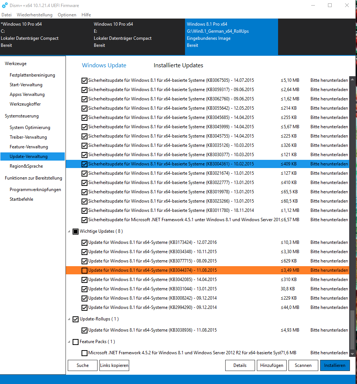This screenshot has width=357, height=384.
Task: Collapse the Feature Packs group
Action: point(69,342)
